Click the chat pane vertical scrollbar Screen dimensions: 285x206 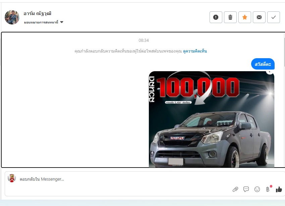pyautogui.click(x=284, y=53)
